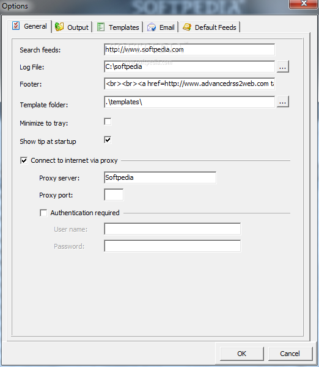This screenshot has height=367, width=319.
Task: Switch to the Output tab
Action: [72, 27]
